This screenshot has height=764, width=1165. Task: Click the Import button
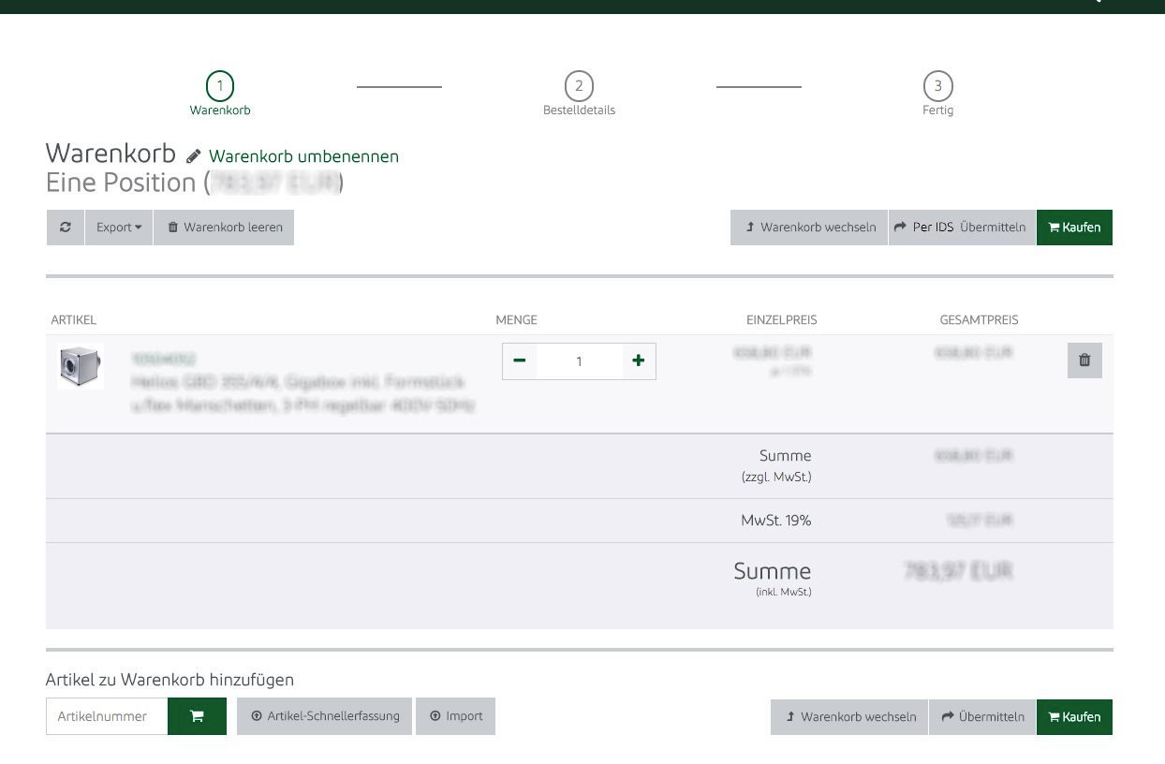coord(455,716)
